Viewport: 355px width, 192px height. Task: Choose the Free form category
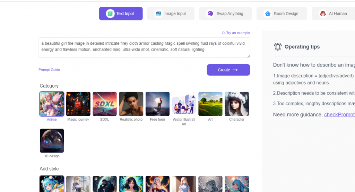point(157,104)
